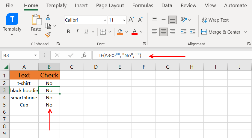252x138 pixels.
Task: Expand the Underline style arrow
Action: 93,32
